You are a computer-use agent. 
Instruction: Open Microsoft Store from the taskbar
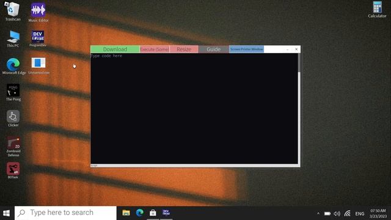coord(153,213)
